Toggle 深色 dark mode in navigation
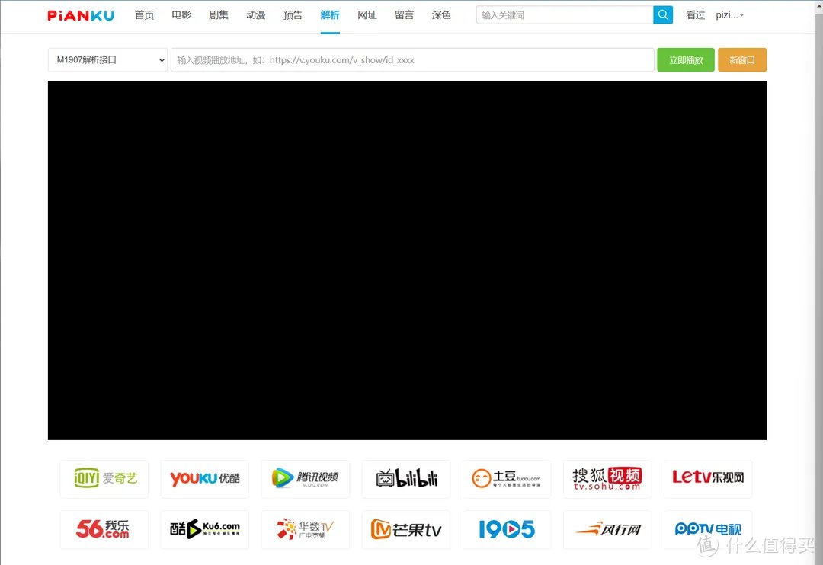Image resolution: width=823 pixels, height=565 pixels. pos(441,15)
